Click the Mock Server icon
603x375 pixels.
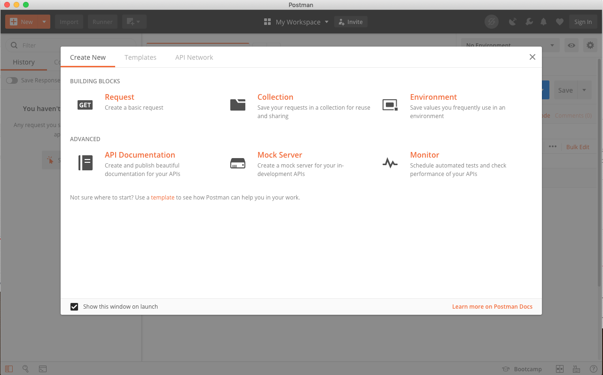point(238,163)
